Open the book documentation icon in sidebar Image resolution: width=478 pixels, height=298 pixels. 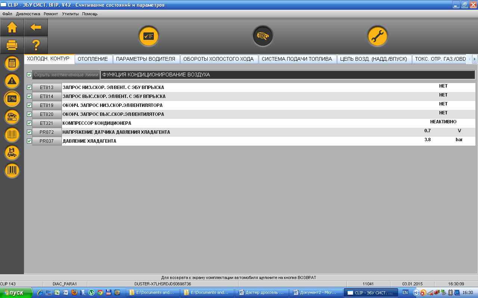click(12, 135)
